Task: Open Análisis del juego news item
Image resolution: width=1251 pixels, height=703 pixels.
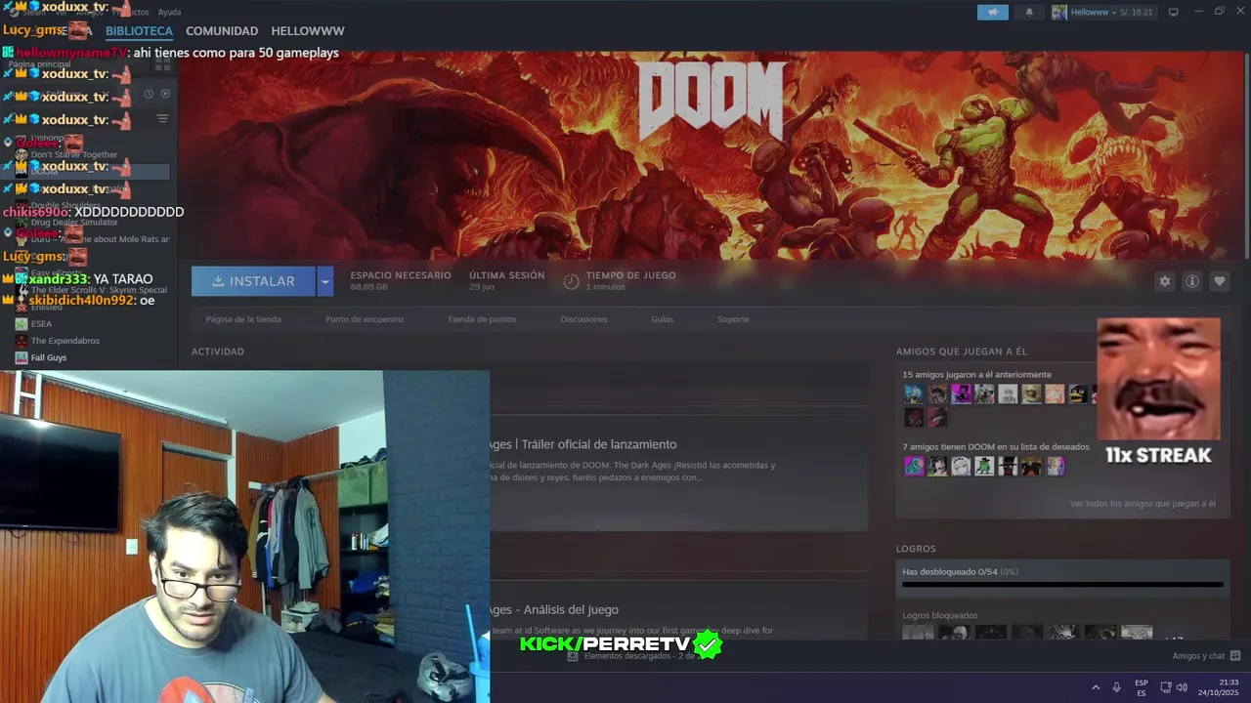Action: (x=554, y=609)
